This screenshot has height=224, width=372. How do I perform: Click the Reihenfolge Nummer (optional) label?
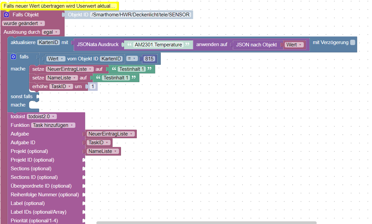click(x=44, y=195)
